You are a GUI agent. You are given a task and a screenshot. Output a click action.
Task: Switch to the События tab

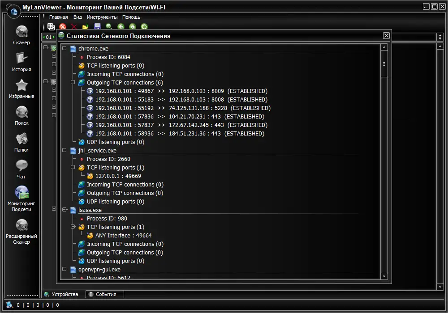coord(105,294)
